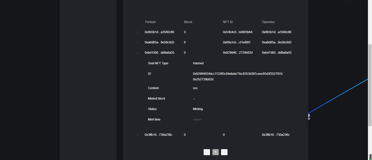This screenshot has width=372, height=160.
Task: Go to next page of results
Action: [224, 152]
